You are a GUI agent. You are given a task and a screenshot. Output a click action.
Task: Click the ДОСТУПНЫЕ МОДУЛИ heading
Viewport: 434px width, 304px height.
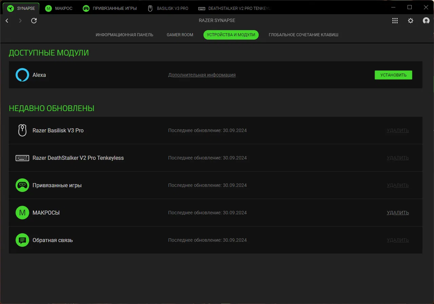(49, 53)
